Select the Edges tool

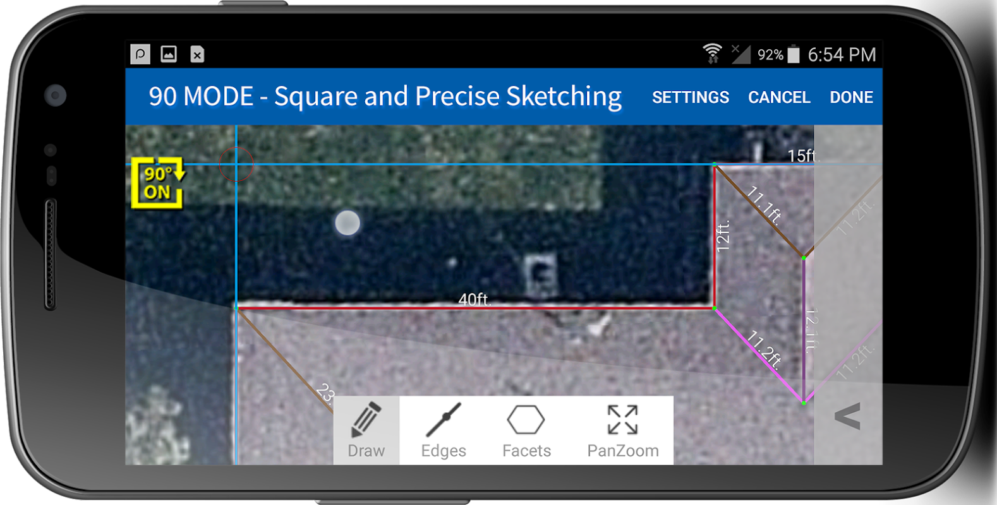[444, 431]
